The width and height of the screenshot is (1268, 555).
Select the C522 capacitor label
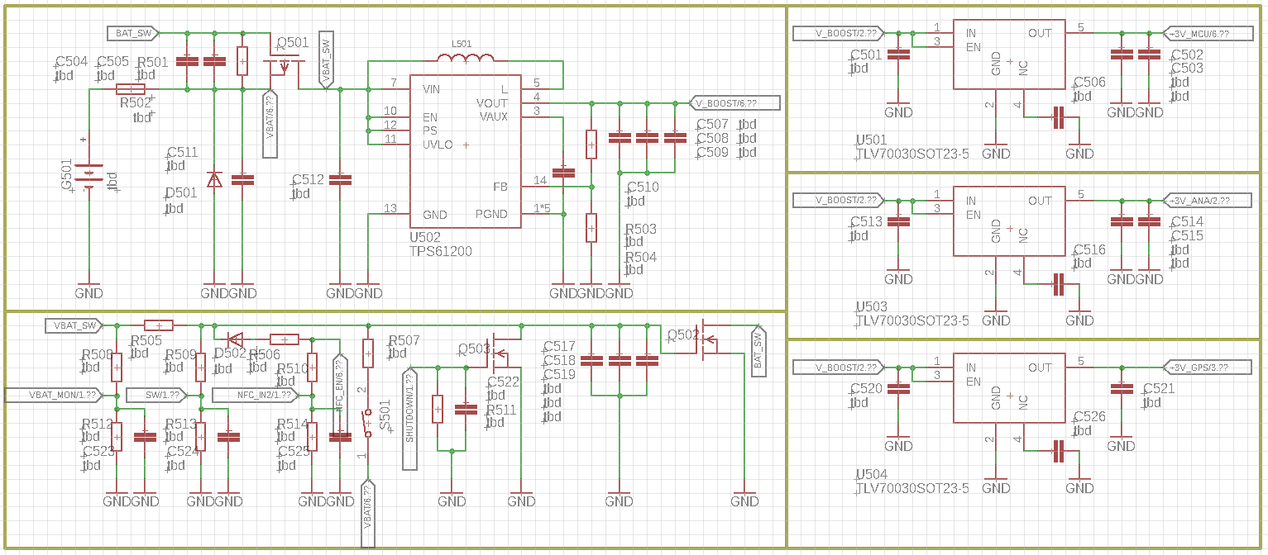point(503,382)
